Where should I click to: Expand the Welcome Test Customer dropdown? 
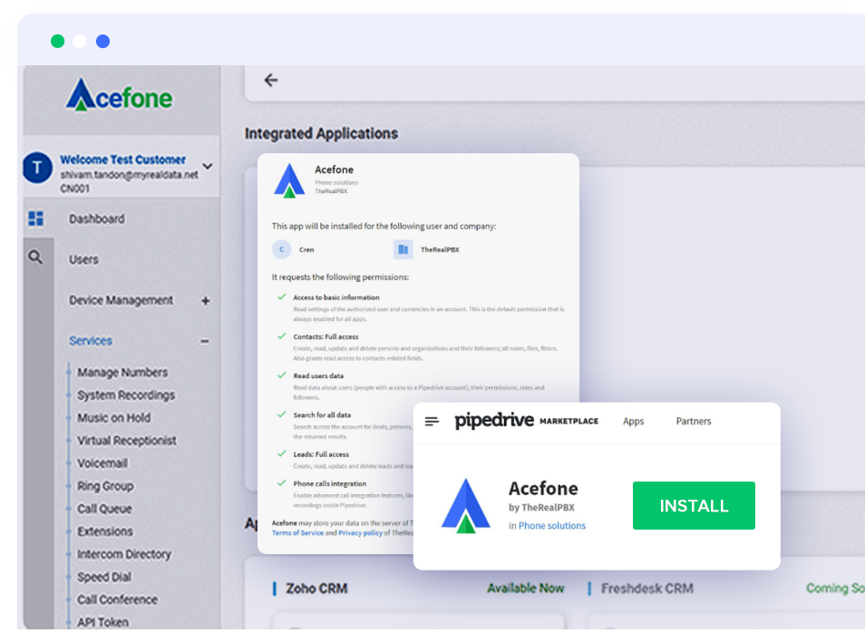pyautogui.click(x=208, y=166)
